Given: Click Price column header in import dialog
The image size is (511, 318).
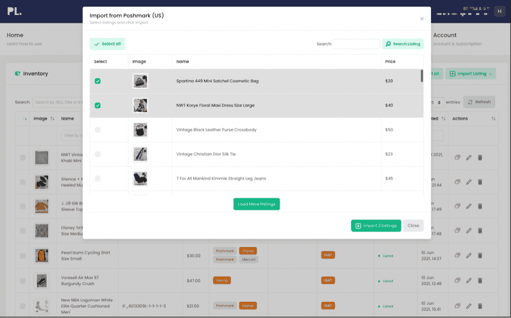Looking at the screenshot, I should [x=390, y=61].
